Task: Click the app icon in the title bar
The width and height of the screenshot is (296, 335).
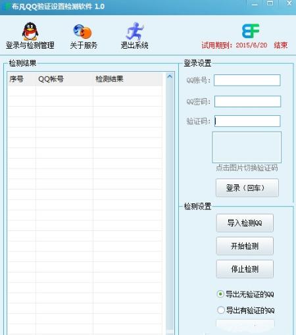Action: (7, 7)
